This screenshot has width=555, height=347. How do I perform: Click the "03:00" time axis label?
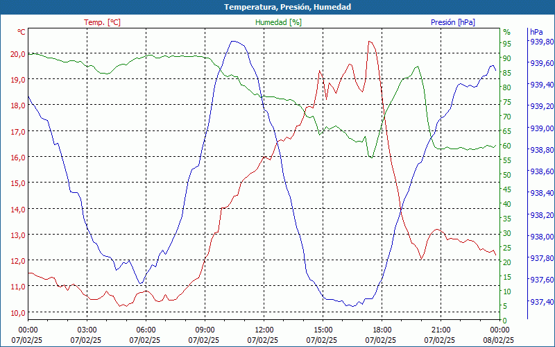87,330
